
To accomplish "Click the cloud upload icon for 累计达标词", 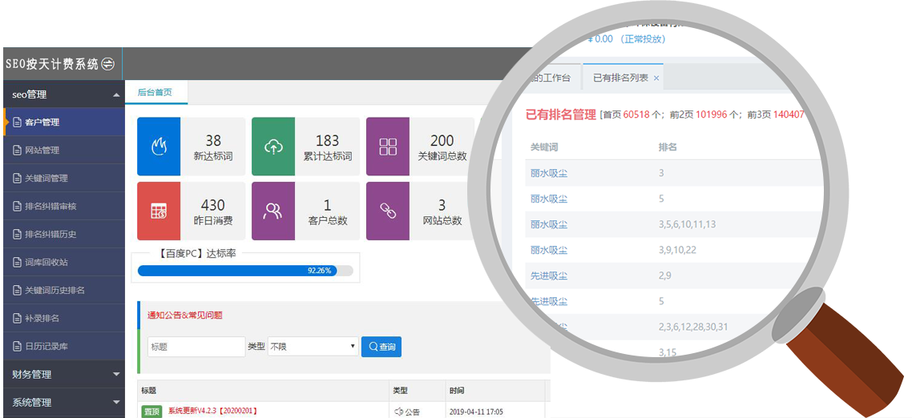I will click(x=273, y=146).
